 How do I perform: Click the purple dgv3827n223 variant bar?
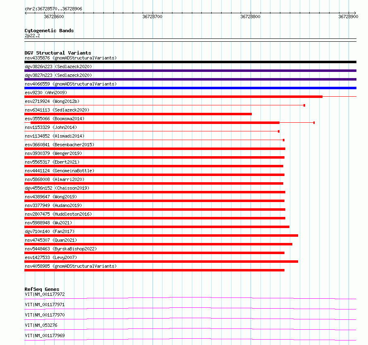[190, 79]
